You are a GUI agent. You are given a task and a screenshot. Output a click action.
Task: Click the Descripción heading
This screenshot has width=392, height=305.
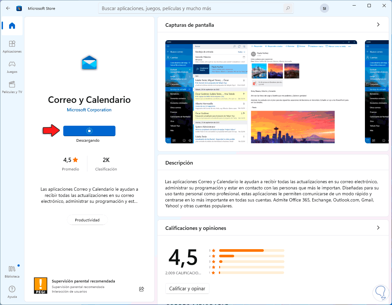tap(179, 163)
